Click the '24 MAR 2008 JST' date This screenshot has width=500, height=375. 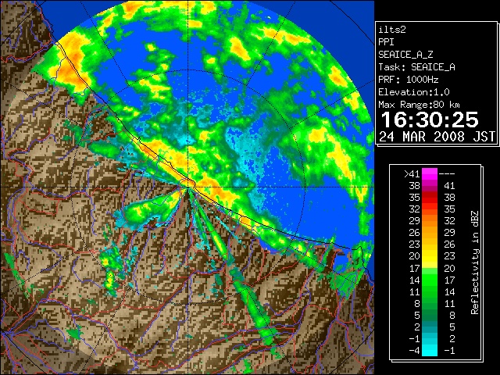point(437,137)
